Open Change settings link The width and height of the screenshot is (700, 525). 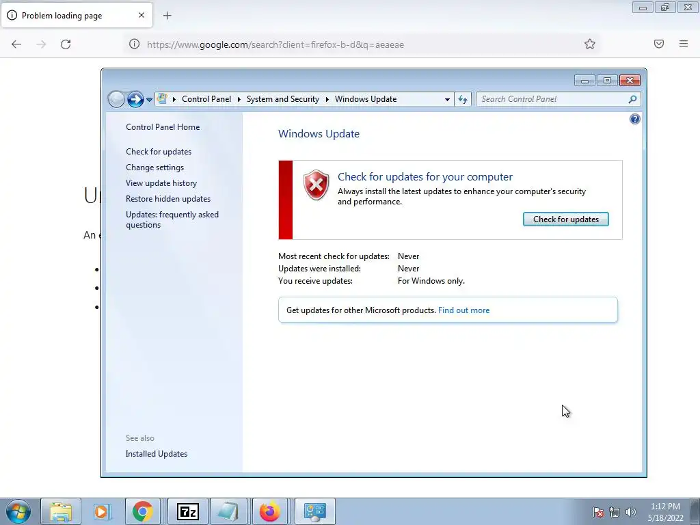(154, 167)
